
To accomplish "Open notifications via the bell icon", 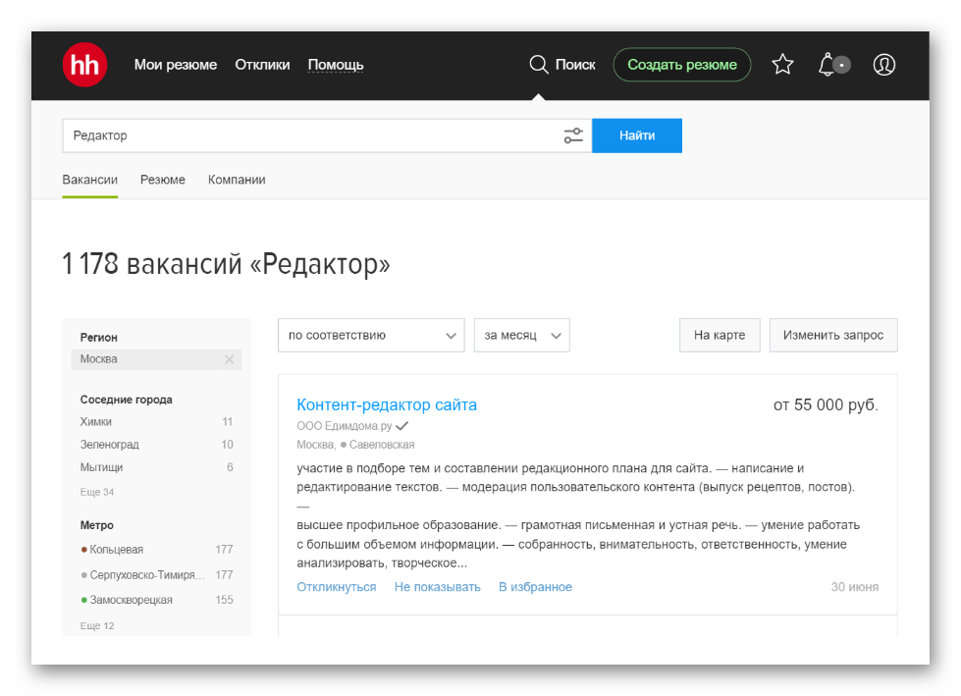I will pyautogui.click(x=828, y=65).
